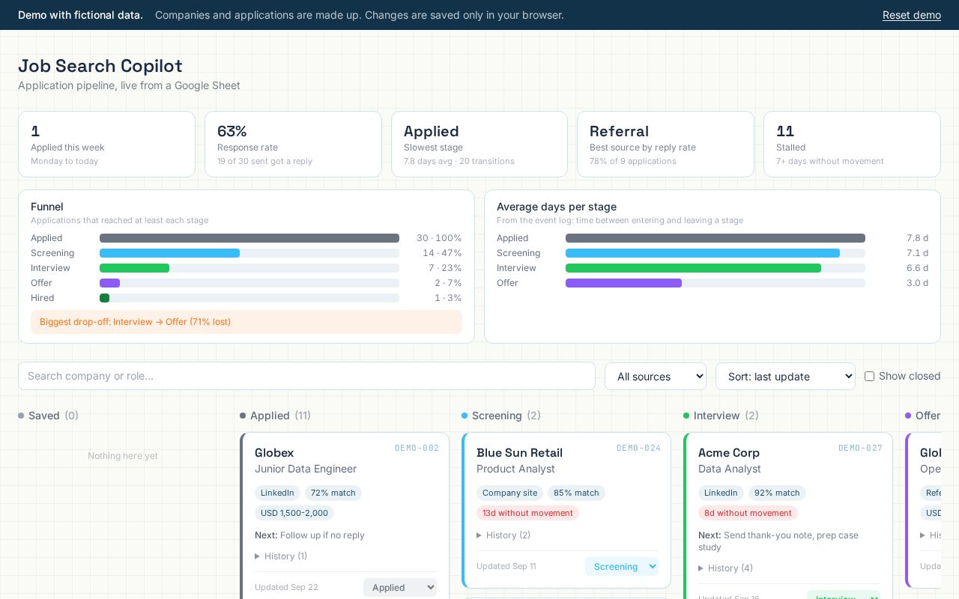
Task: Click the Screening bar in the Funnel chart
Action: (x=169, y=253)
